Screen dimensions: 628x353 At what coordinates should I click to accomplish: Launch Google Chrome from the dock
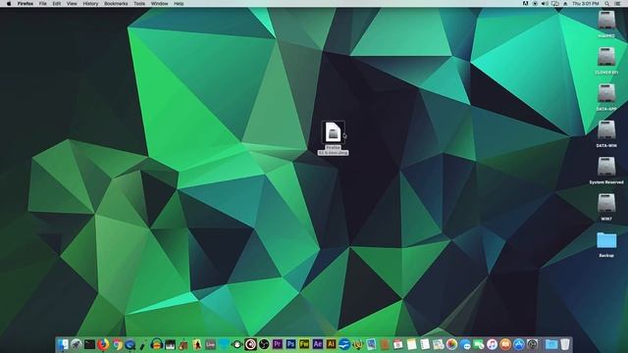pyautogui.click(x=117, y=344)
